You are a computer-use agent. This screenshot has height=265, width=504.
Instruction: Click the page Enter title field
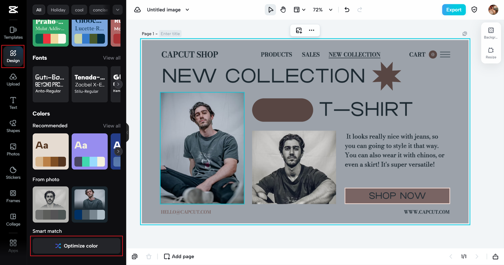(x=170, y=34)
